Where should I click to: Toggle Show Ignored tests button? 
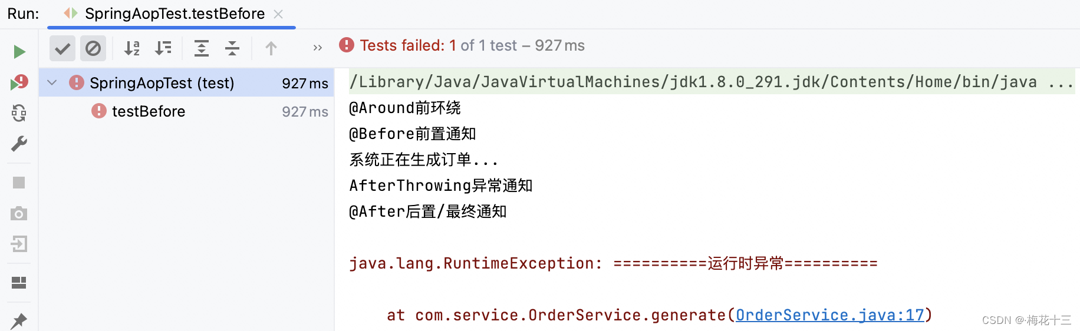tap(93, 48)
